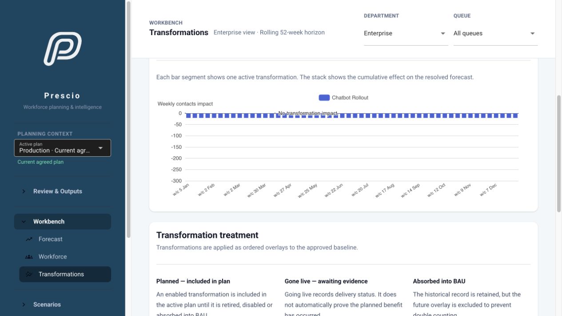This screenshot has height=316, width=562.
Task: Open the Department Enterprise dropdown
Action: pos(406,33)
